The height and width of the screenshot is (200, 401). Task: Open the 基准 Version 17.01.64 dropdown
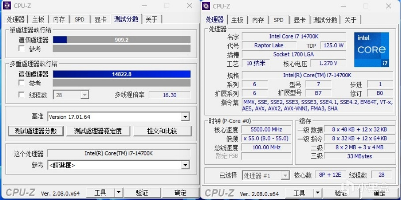(118, 117)
